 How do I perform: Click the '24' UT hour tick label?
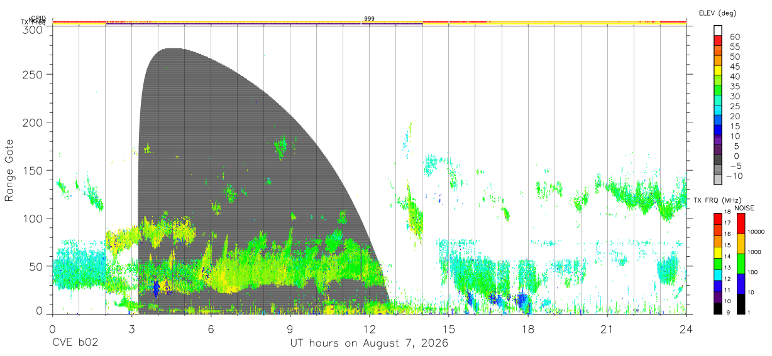pyautogui.click(x=687, y=330)
